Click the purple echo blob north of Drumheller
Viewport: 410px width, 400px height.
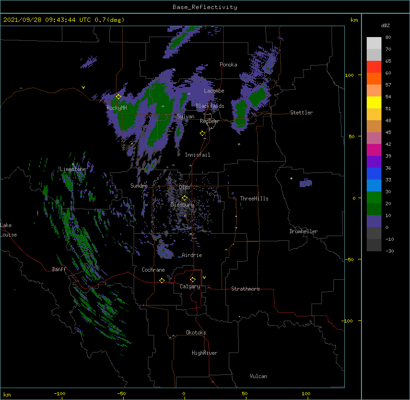tap(306, 183)
